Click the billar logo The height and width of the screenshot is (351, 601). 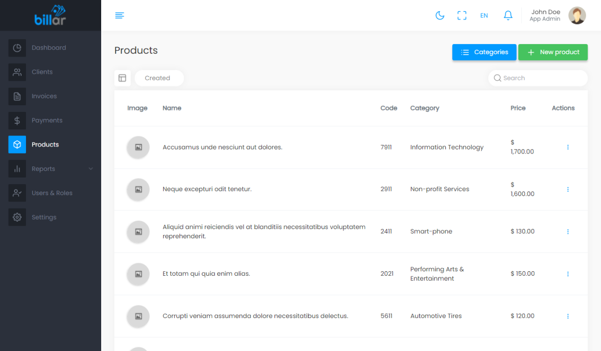click(50, 16)
